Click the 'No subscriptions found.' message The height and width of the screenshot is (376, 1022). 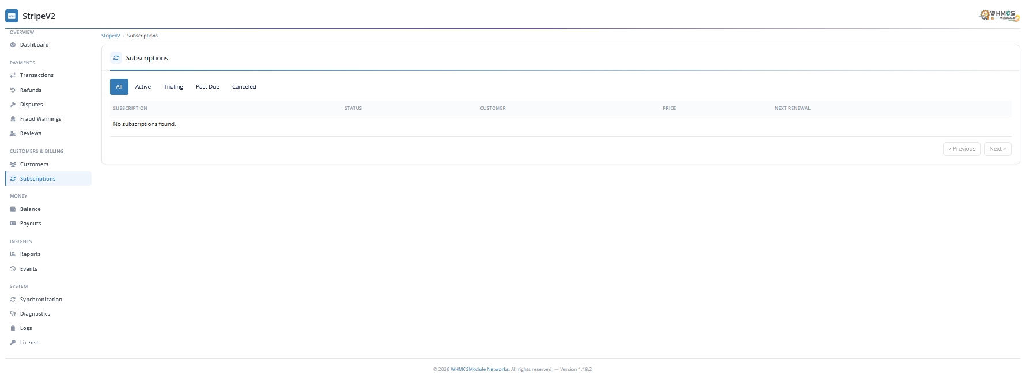click(145, 124)
